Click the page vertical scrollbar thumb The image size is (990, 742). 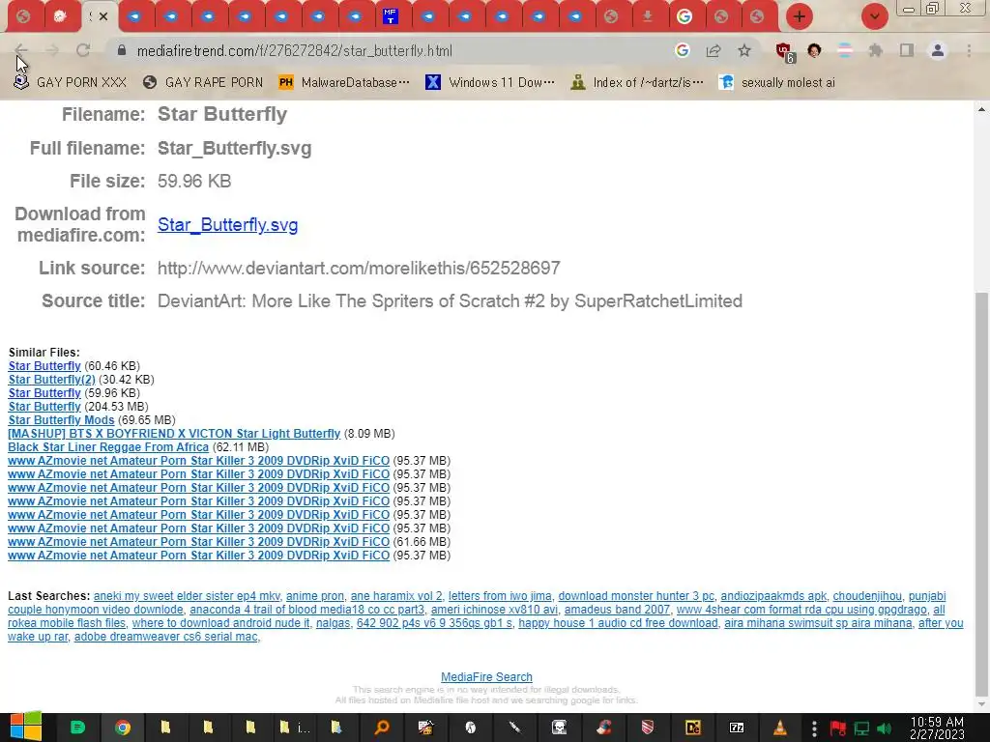(x=982, y=492)
